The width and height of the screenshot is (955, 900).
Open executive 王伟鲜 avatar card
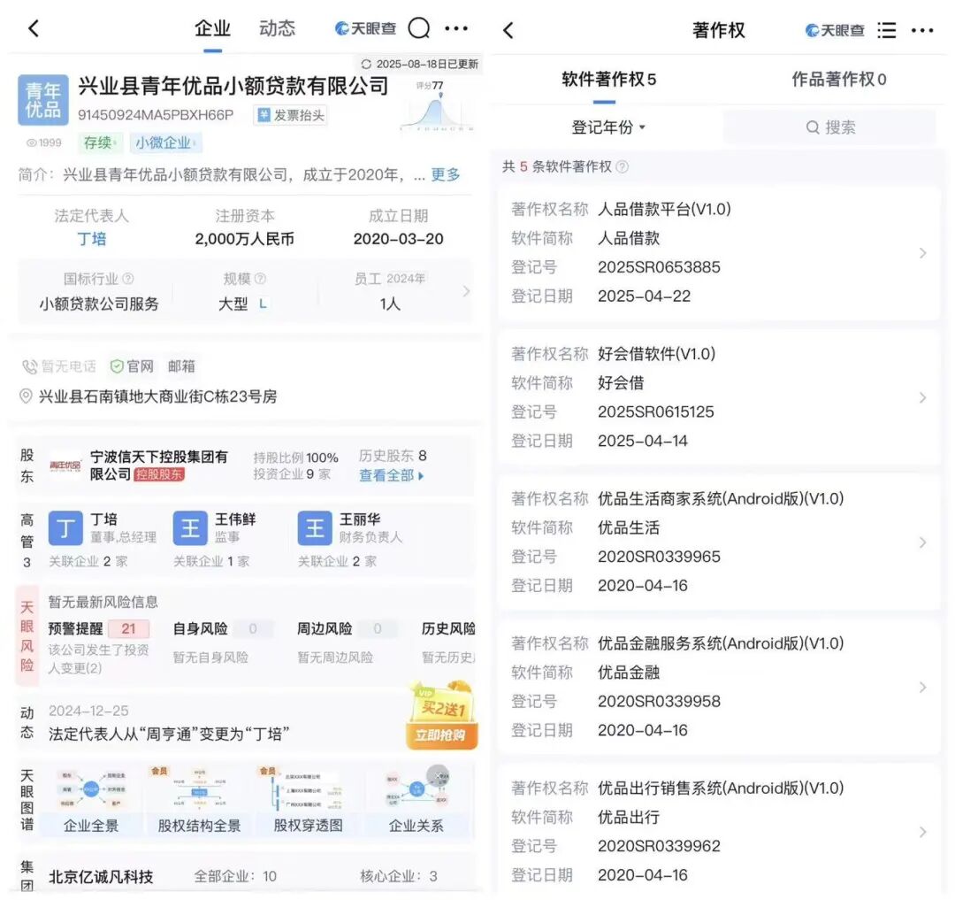[190, 527]
